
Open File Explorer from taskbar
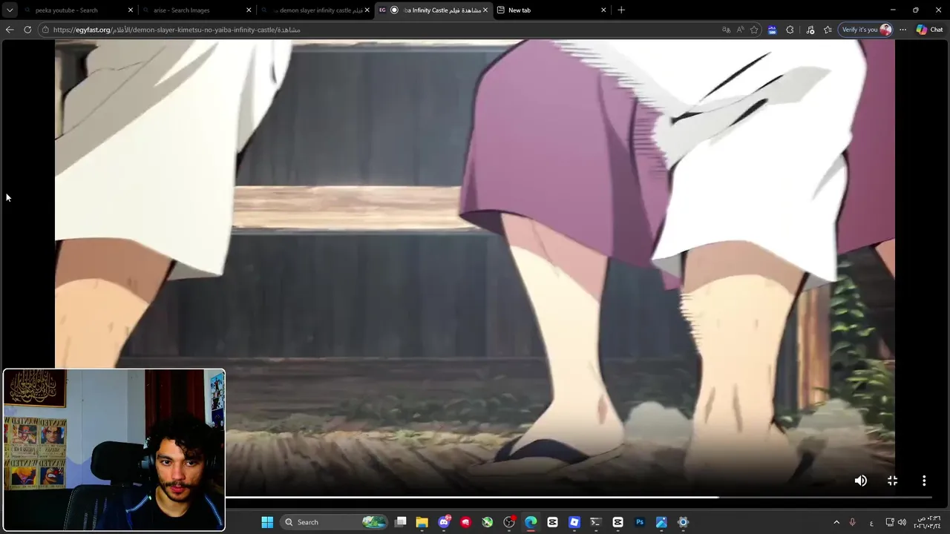[422, 522]
